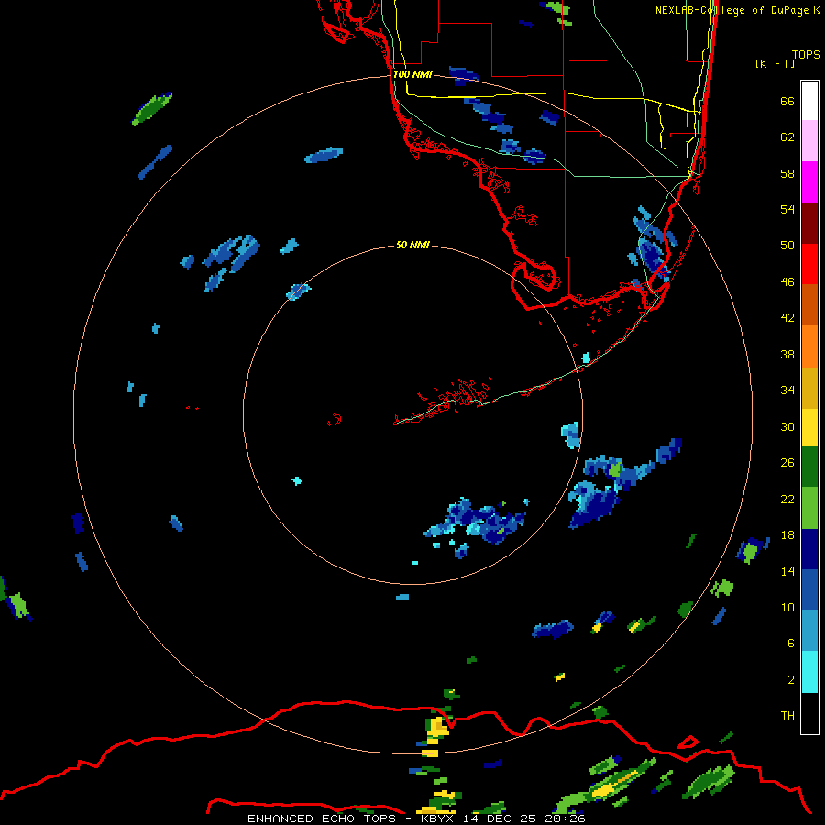Click the "18" scale label
The width and height of the screenshot is (825, 825).
tap(787, 535)
